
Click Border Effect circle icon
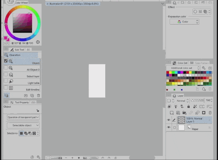(x=195, y=12)
